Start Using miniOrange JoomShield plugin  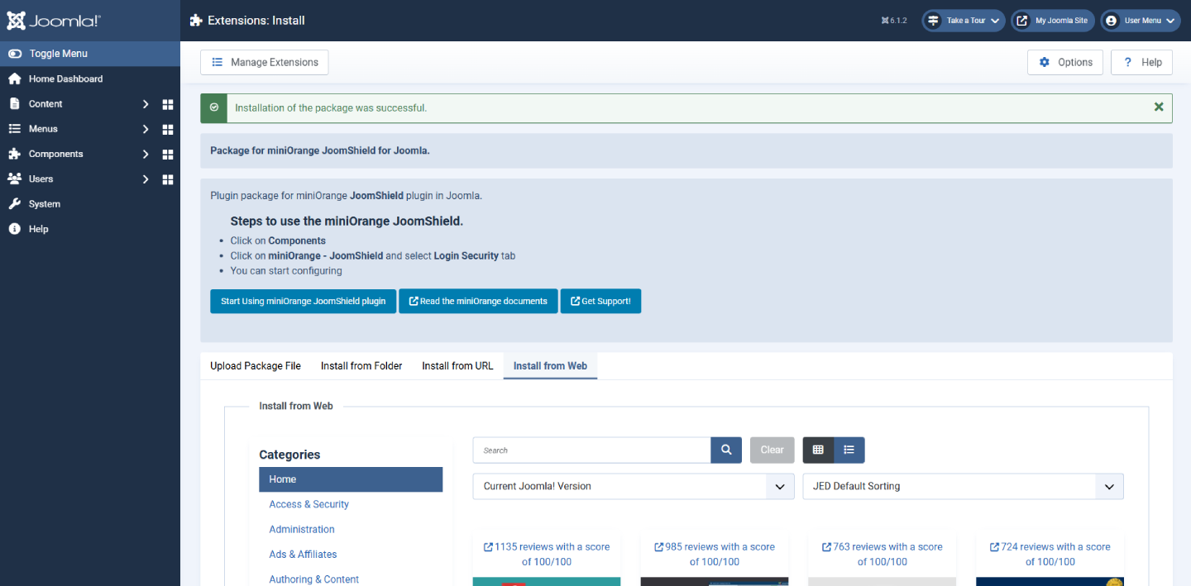[x=303, y=301]
